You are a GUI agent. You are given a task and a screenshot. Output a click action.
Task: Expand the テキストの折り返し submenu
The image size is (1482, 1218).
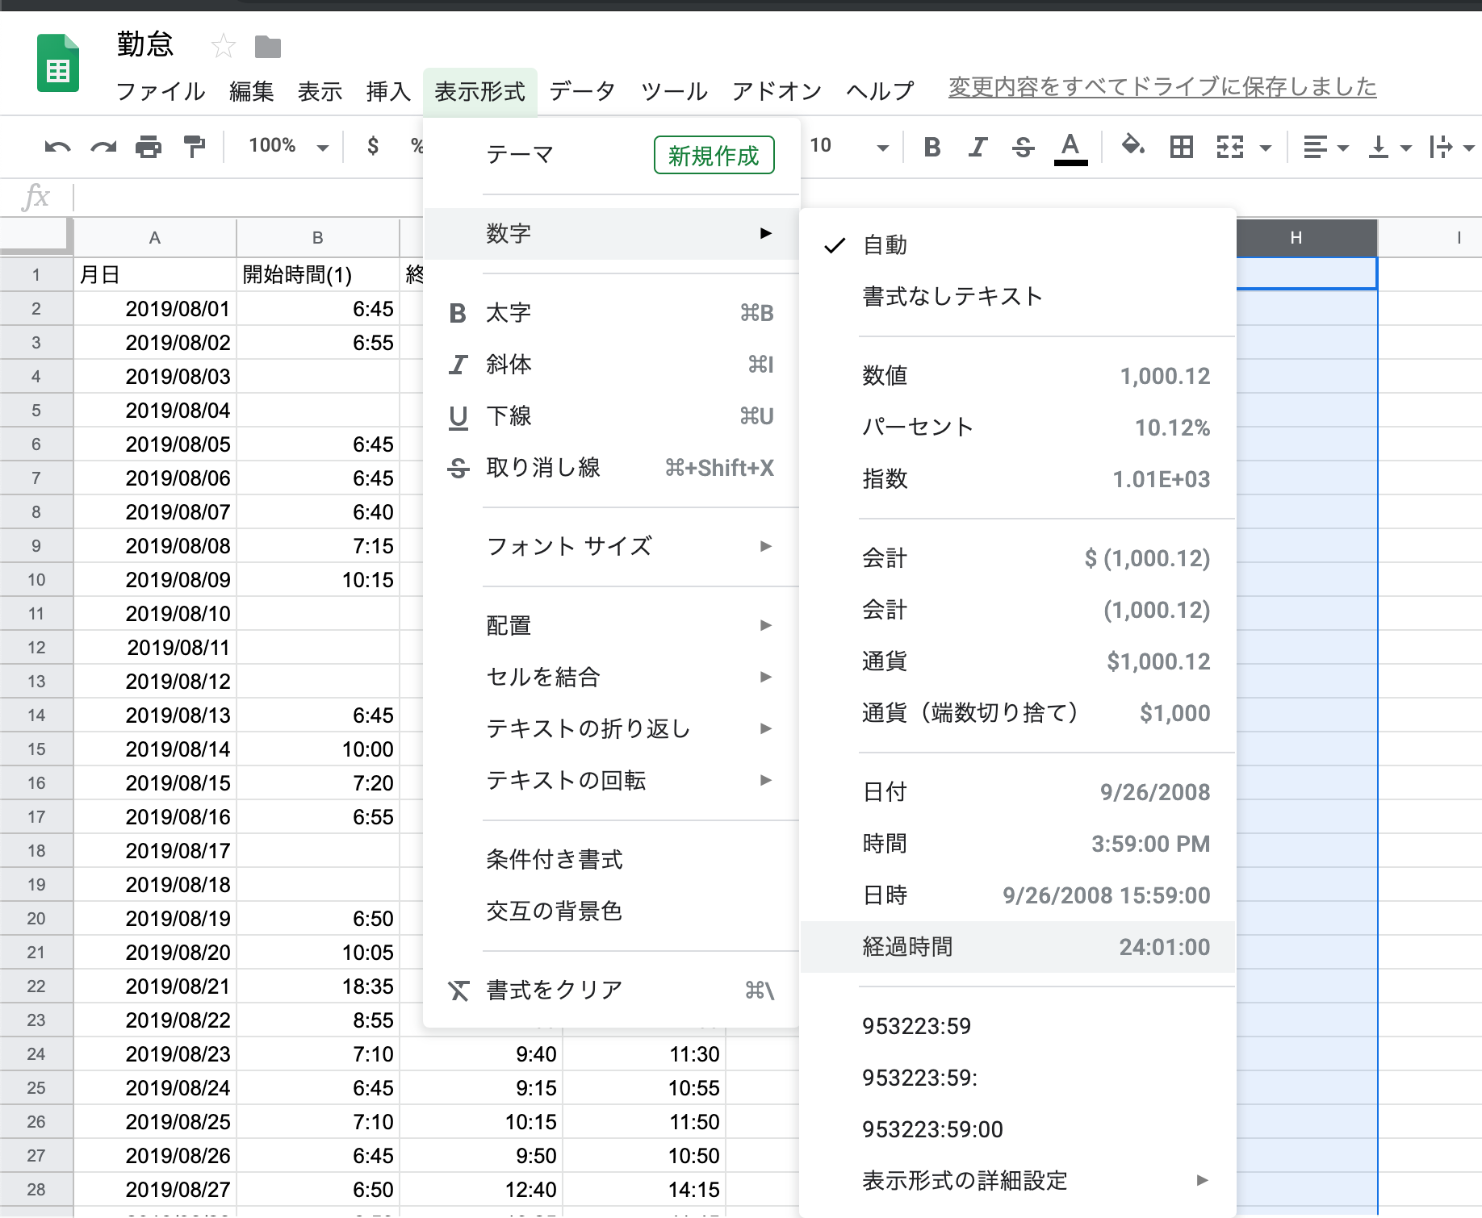[x=611, y=729]
